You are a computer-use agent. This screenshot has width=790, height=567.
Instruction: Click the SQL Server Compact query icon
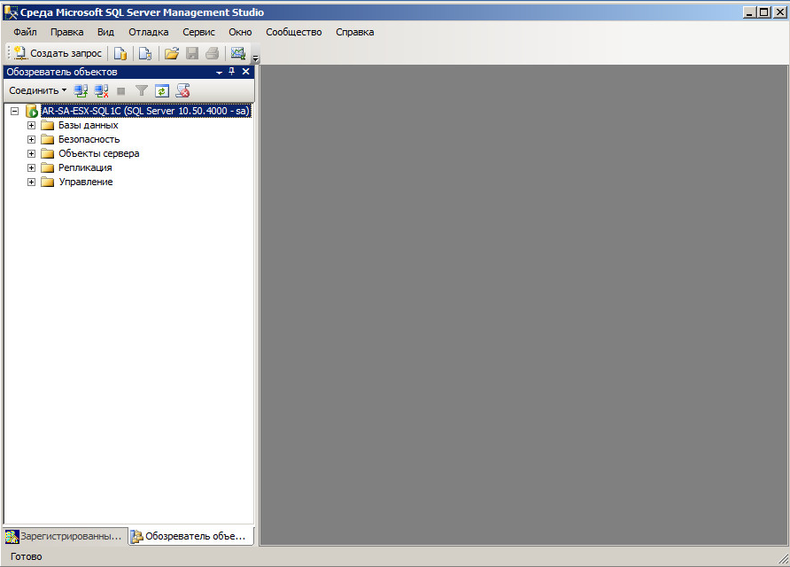pyautogui.click(x=145, y=53)
